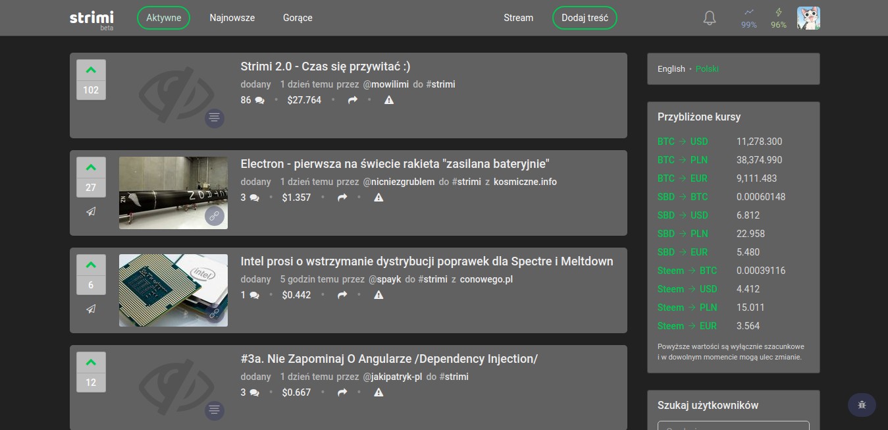This screenshot has width=888, height=430.
Task: Click the vote count 102
Action: tap(91, 90)
